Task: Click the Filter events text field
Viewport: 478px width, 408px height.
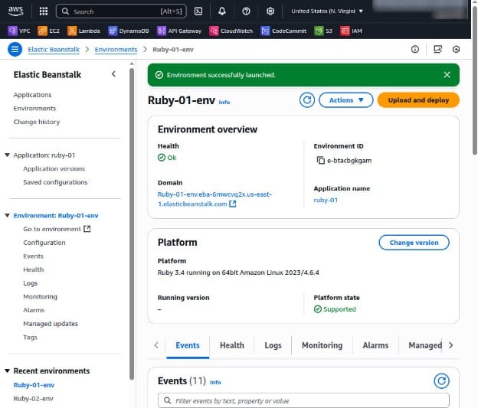Action: (x=303, y=400)
